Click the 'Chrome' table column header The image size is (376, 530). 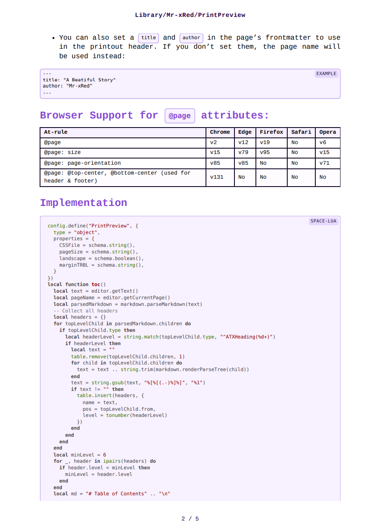[x=220, y=132]
